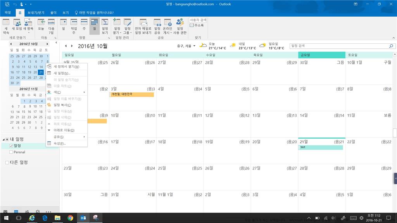The image size is (397, 223).
Task: Collapse the 내 일정 group arrow
Action: (3, 139)
